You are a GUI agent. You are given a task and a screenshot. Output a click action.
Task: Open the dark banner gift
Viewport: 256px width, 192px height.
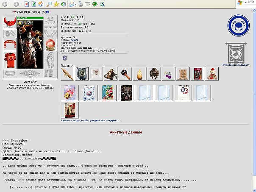pos(82,74)
